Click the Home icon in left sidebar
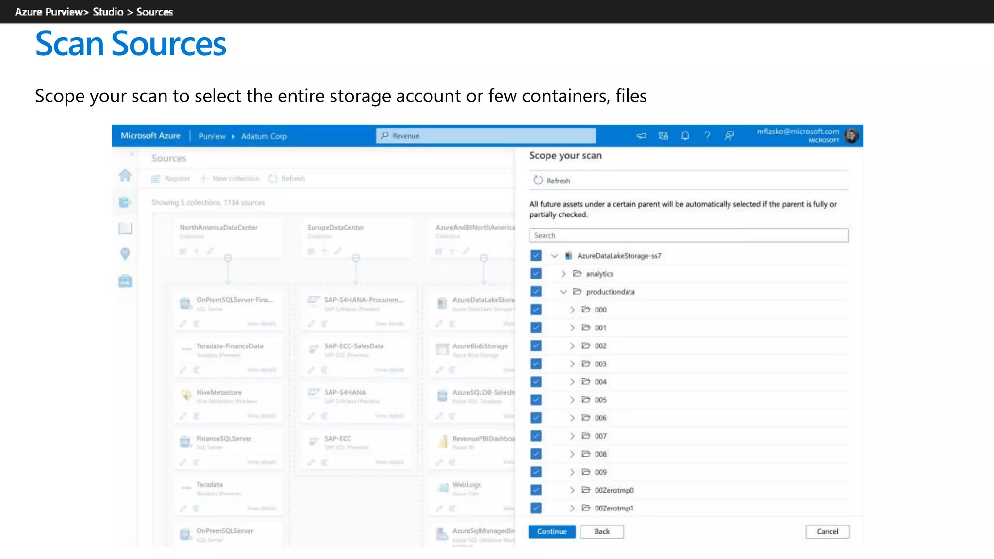The height and width of the screenshot is (559, 994). [x=125, y=176]
